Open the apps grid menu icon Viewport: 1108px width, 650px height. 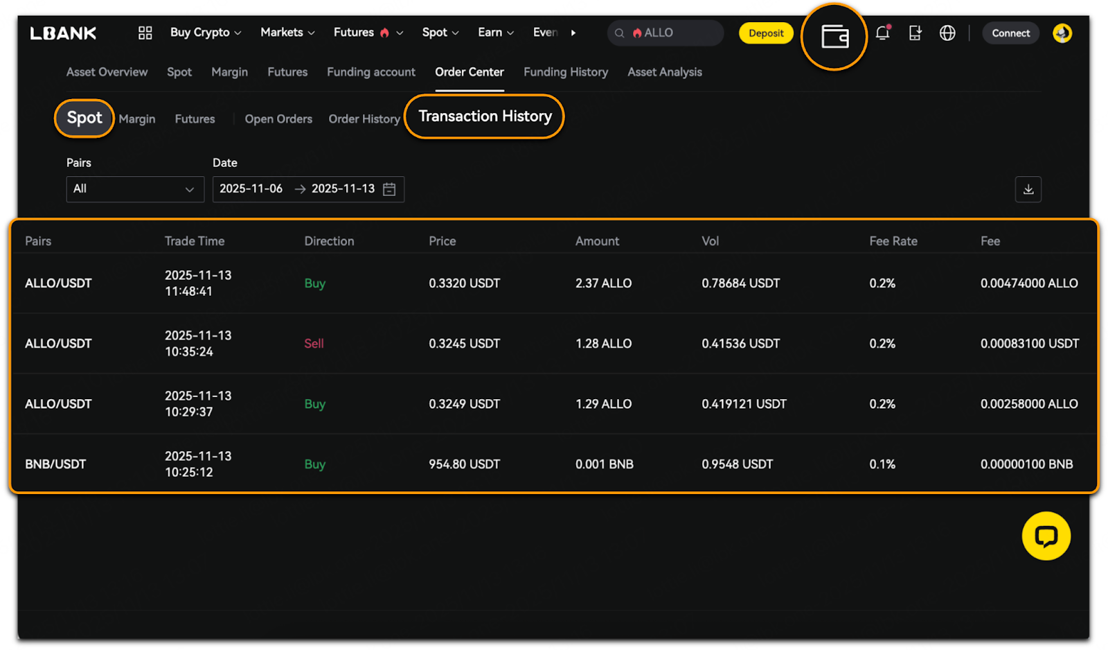pos(145,33)
